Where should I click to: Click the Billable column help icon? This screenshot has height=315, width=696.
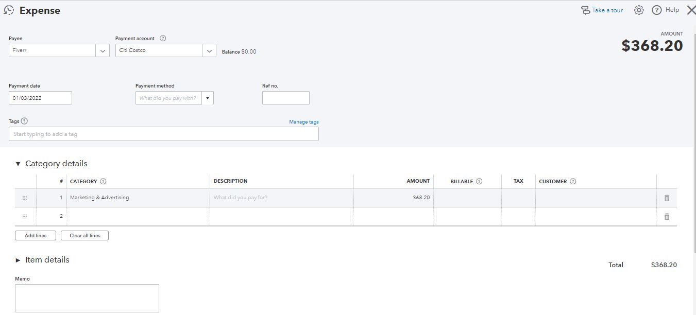pos(479,182)
